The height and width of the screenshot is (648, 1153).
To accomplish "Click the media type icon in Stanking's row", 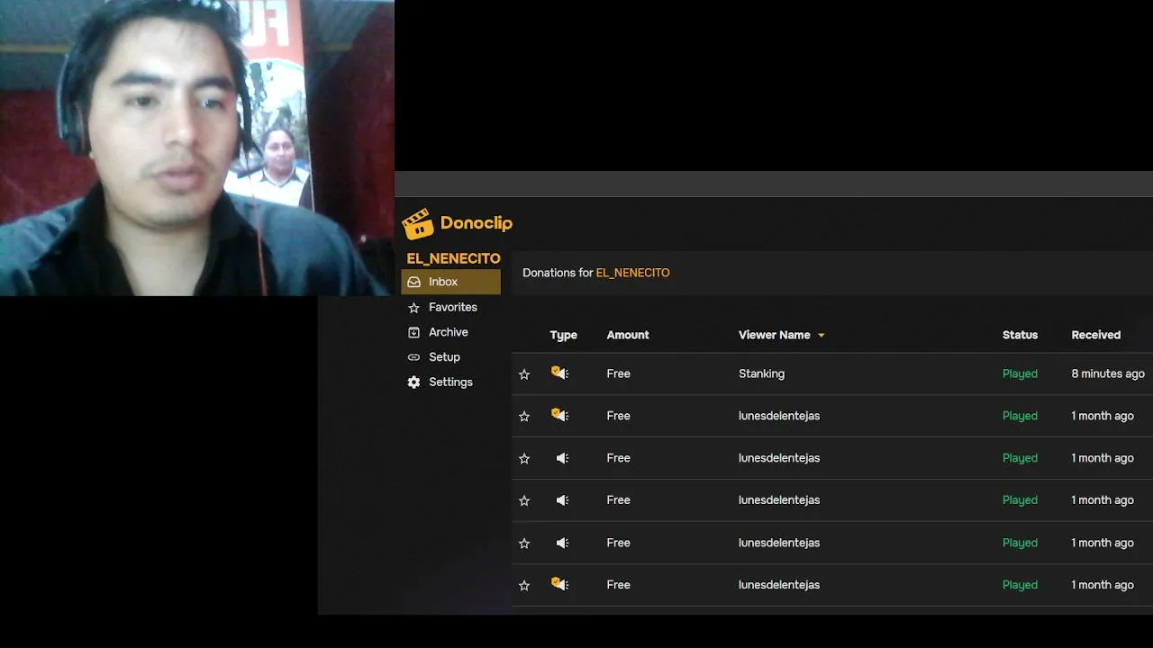I will (x=560, y=373).
